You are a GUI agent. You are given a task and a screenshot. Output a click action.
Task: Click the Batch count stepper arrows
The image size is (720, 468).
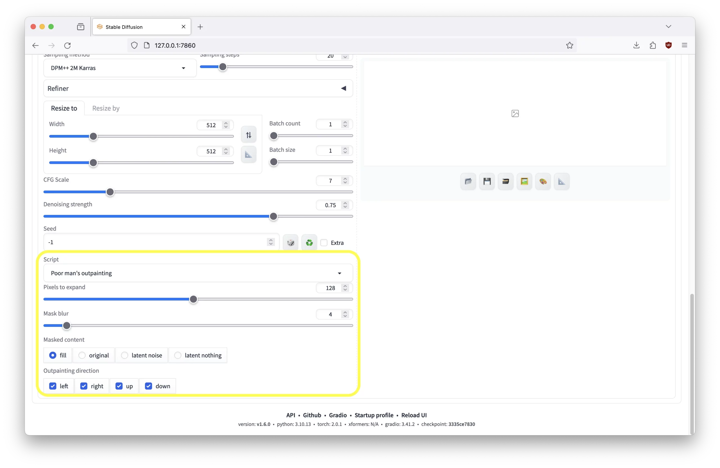click(345, 124)
